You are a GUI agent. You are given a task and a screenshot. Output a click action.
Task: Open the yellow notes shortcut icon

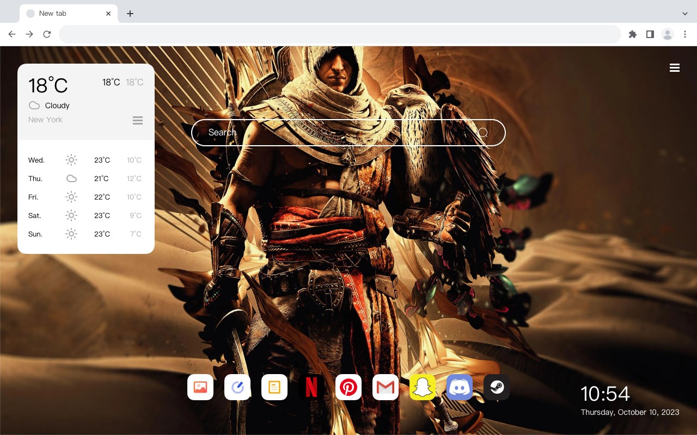[x=274, y=387]
